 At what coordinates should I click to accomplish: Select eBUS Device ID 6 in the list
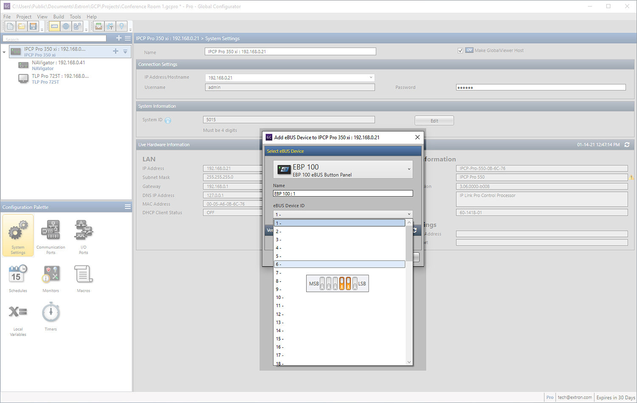coord(339,264)
